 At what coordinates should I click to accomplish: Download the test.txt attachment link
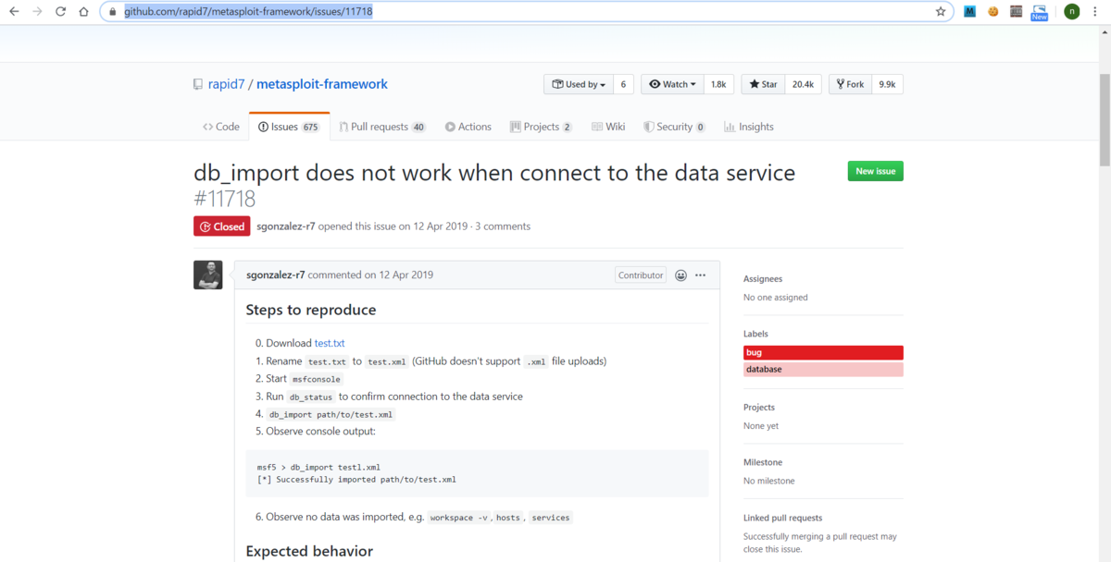[x=330, y=343]
